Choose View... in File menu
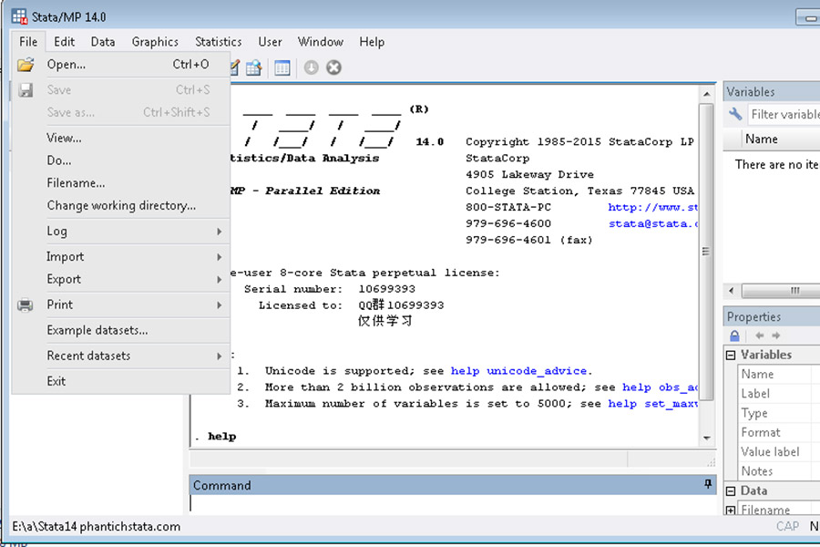Screen dimensions: 820x547 tap(120, 138)
